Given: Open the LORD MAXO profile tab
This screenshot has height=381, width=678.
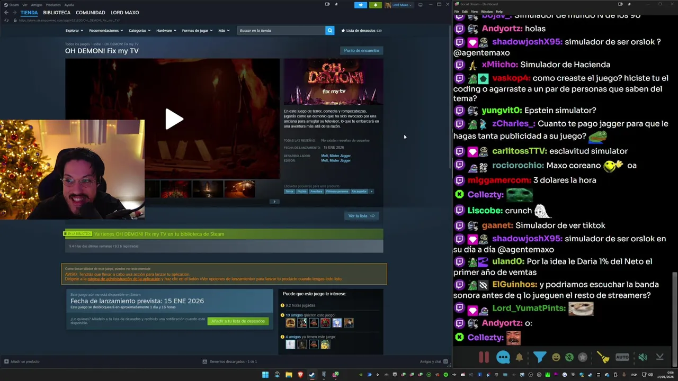Looking at the screenshot, I should tap(124, 12).
